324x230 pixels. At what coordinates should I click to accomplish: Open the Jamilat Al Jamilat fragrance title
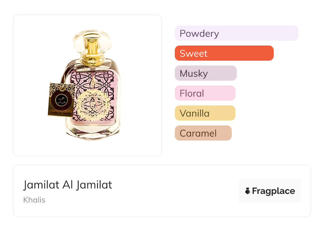pyautogui.click(x=68, y=185)
